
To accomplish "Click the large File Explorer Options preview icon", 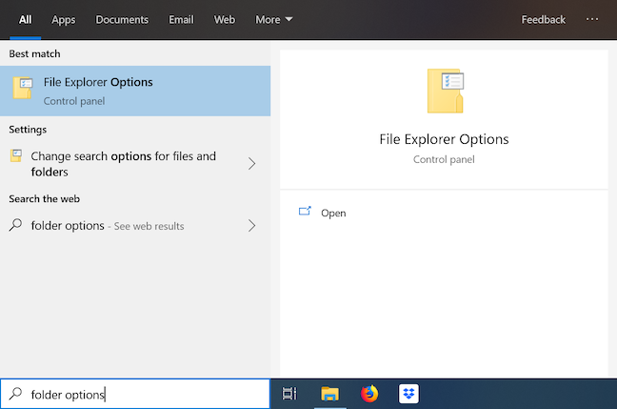I will click(446, 91).
